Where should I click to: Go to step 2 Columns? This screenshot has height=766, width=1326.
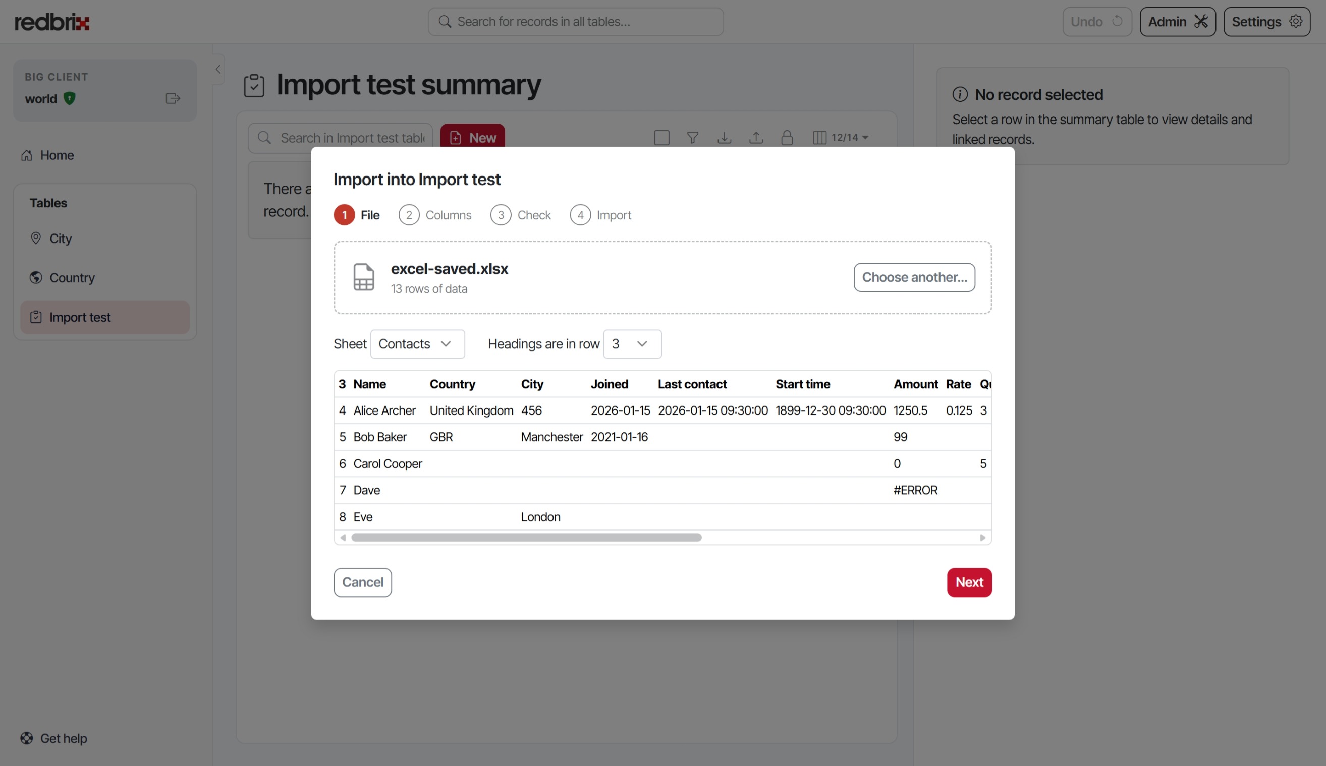coord(434,215)
